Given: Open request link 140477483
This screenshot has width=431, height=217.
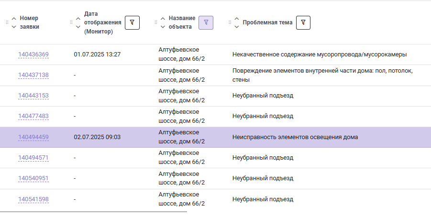Looking at the screenshot, I should 33,116.
